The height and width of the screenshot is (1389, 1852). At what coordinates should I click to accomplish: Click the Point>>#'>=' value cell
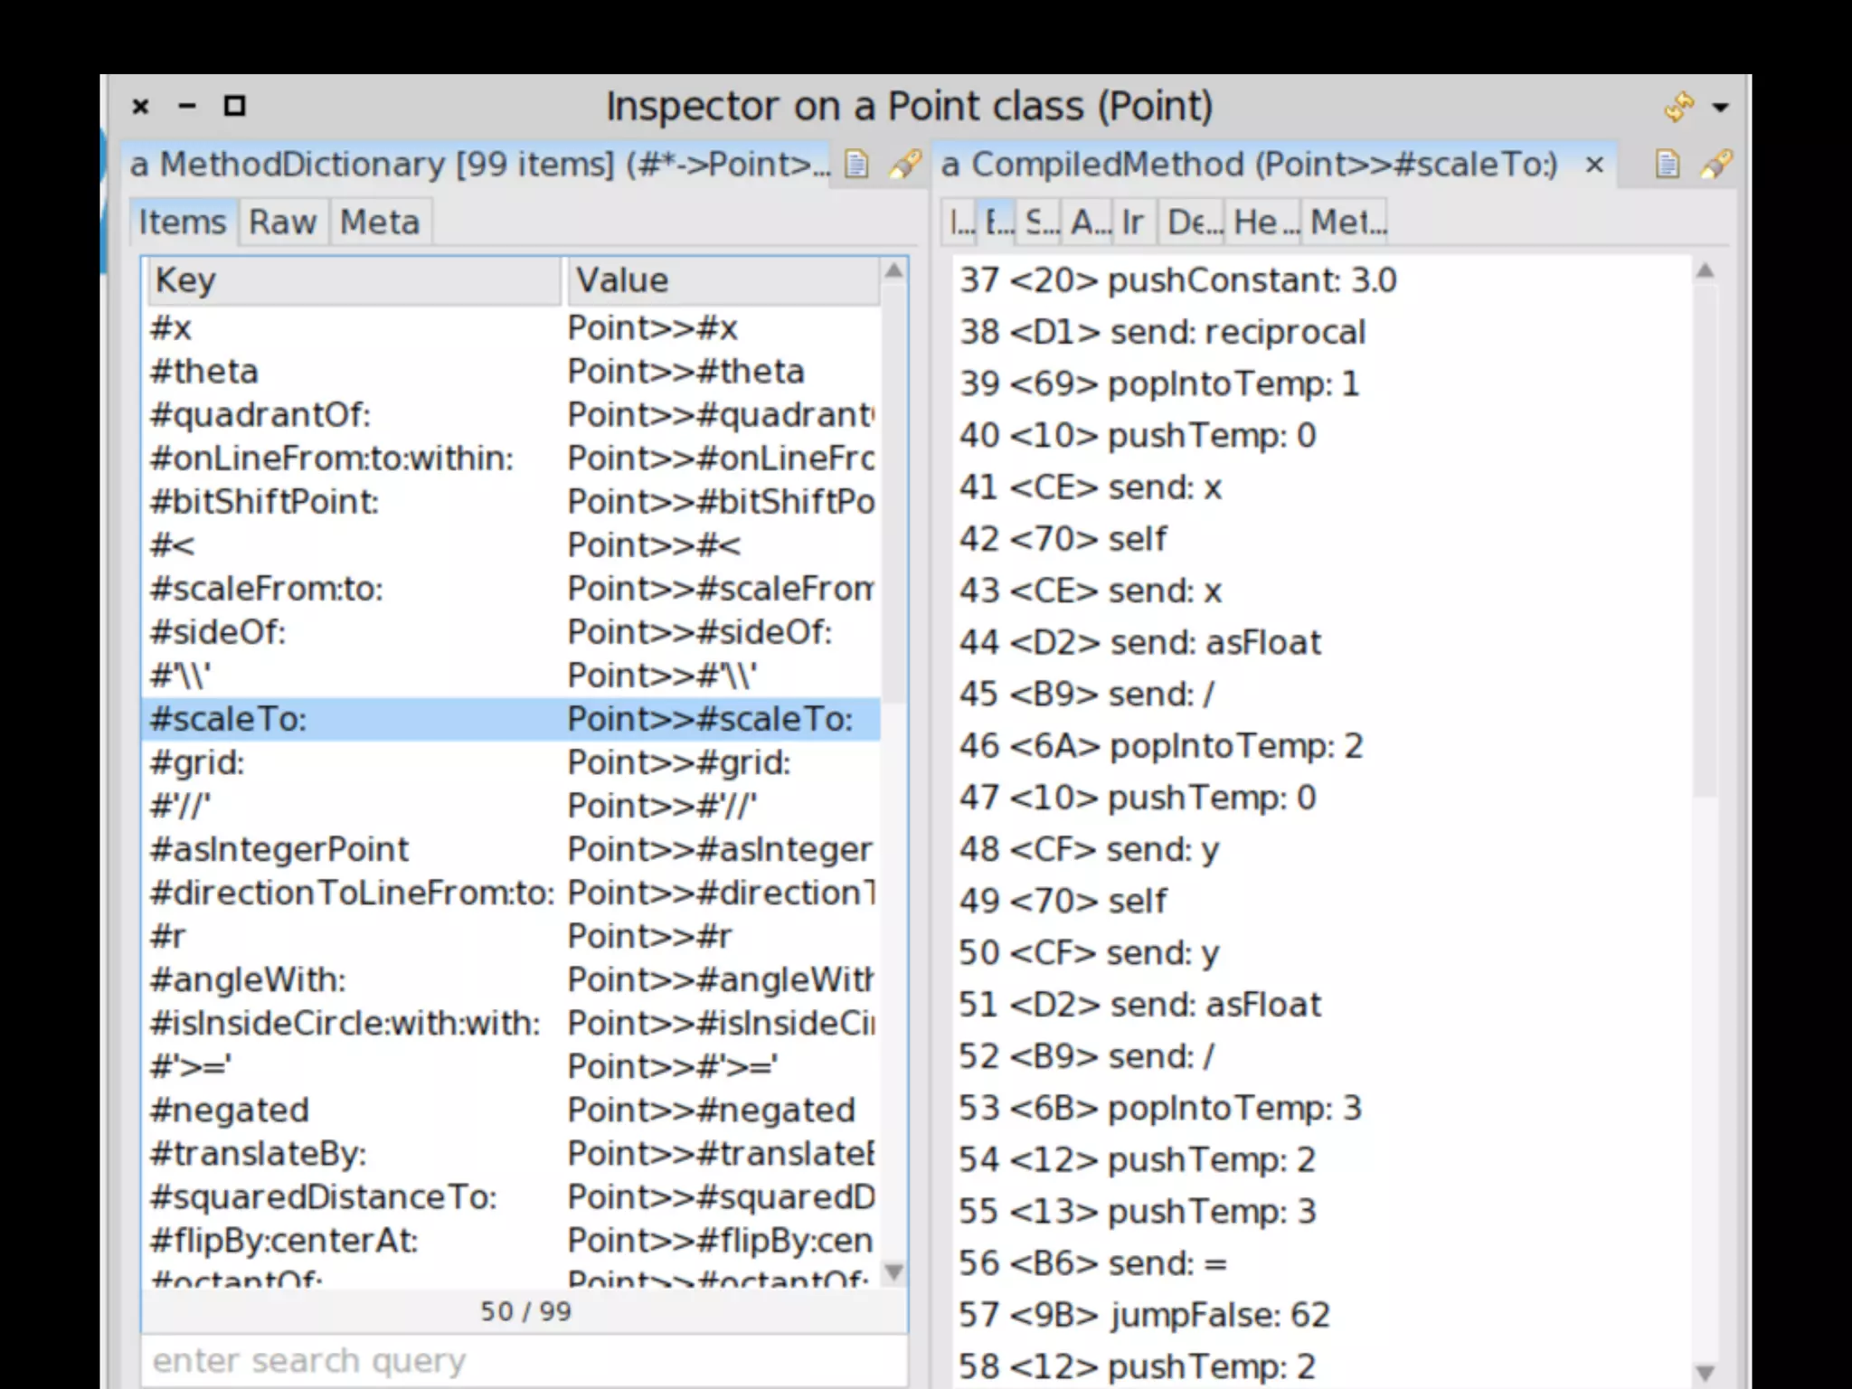pyautogui.click(x=672, y=1066)
